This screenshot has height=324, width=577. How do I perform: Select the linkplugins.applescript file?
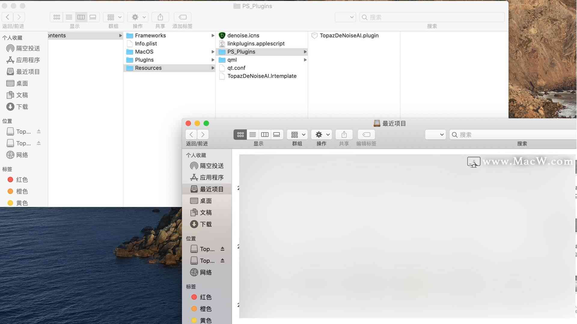262,44
